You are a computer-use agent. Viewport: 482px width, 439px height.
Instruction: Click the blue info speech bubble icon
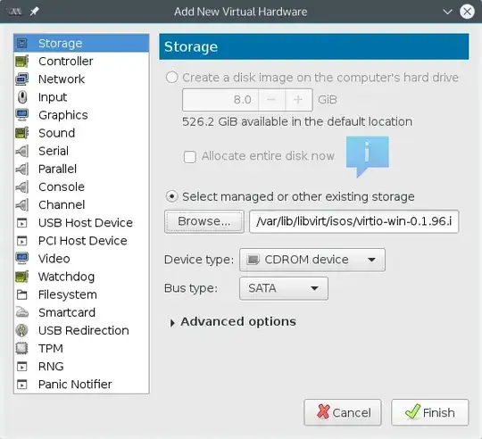[x=367, y=156]
